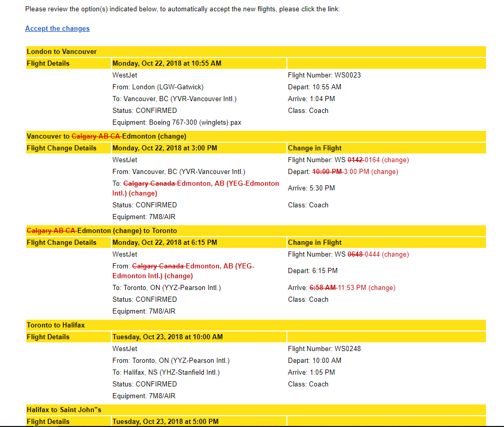Click 'Monday, Oct 22, 2018 at 10:55 AM' date
Screen dimensions: 504x427
pyautogui.click(x=167, y=63)
